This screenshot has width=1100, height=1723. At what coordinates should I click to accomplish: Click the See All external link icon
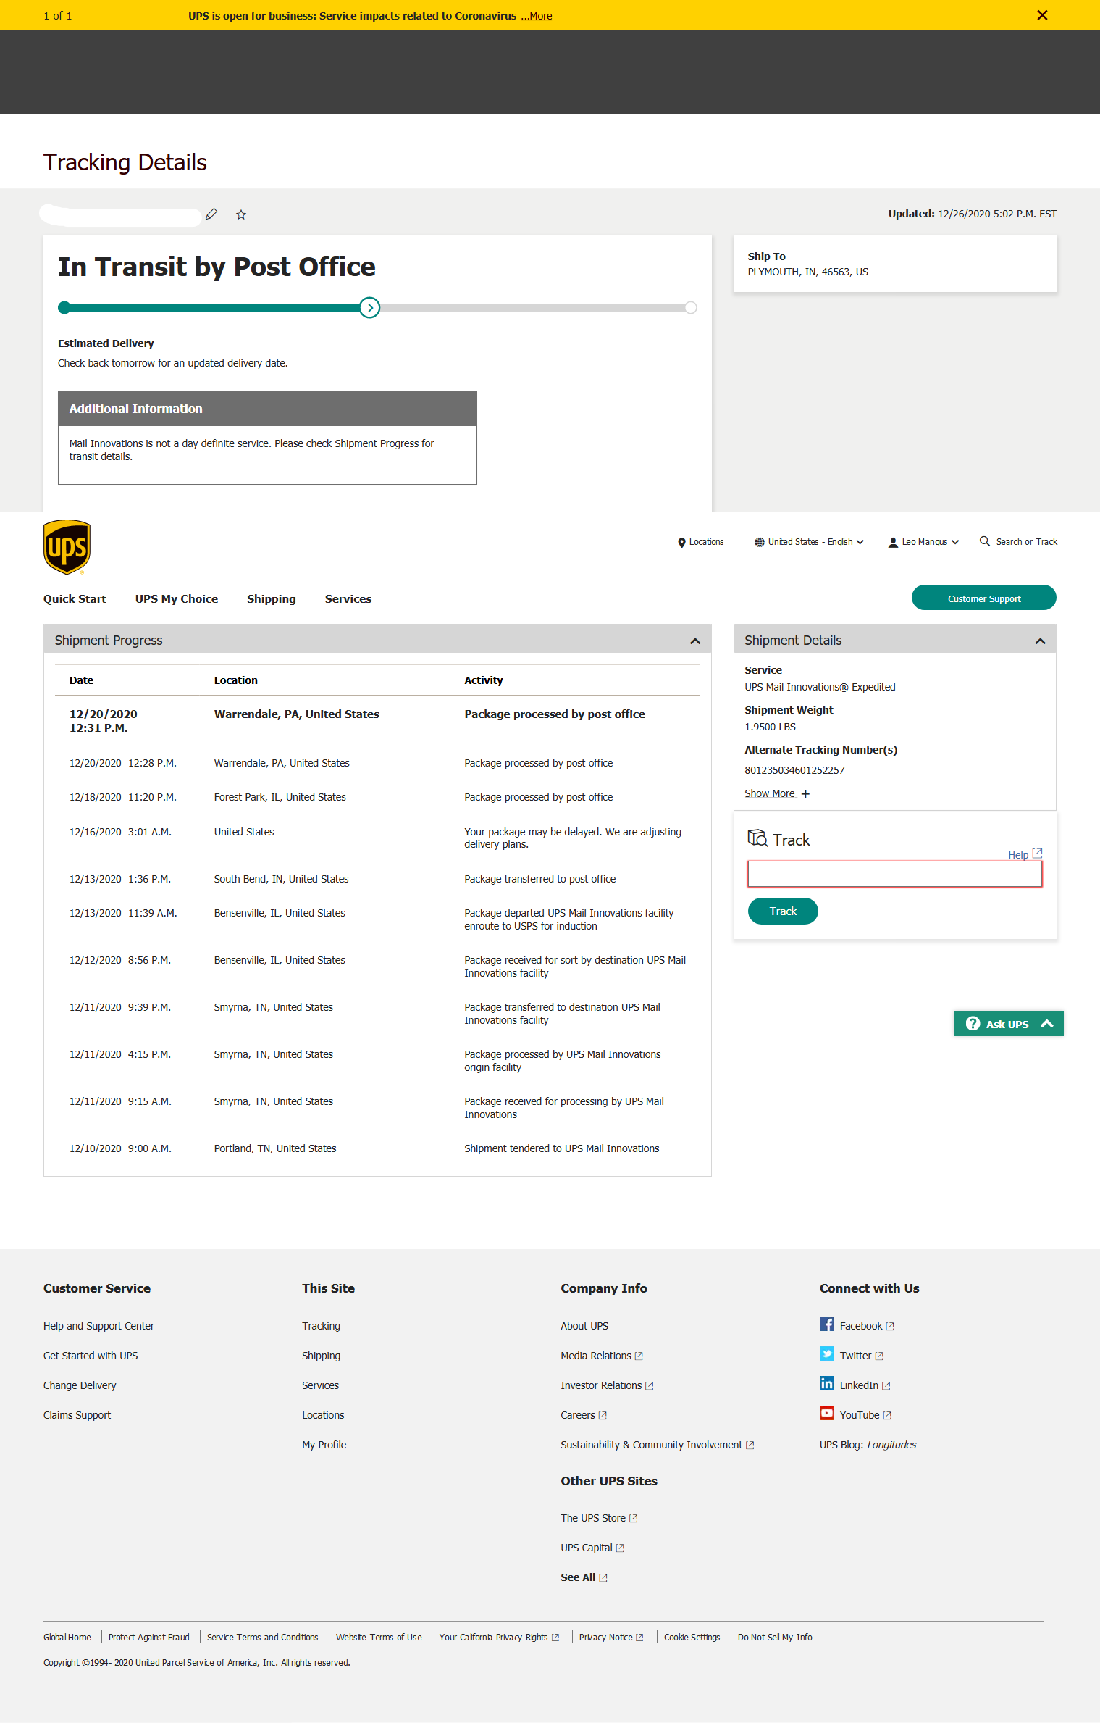coord(603,1578)
